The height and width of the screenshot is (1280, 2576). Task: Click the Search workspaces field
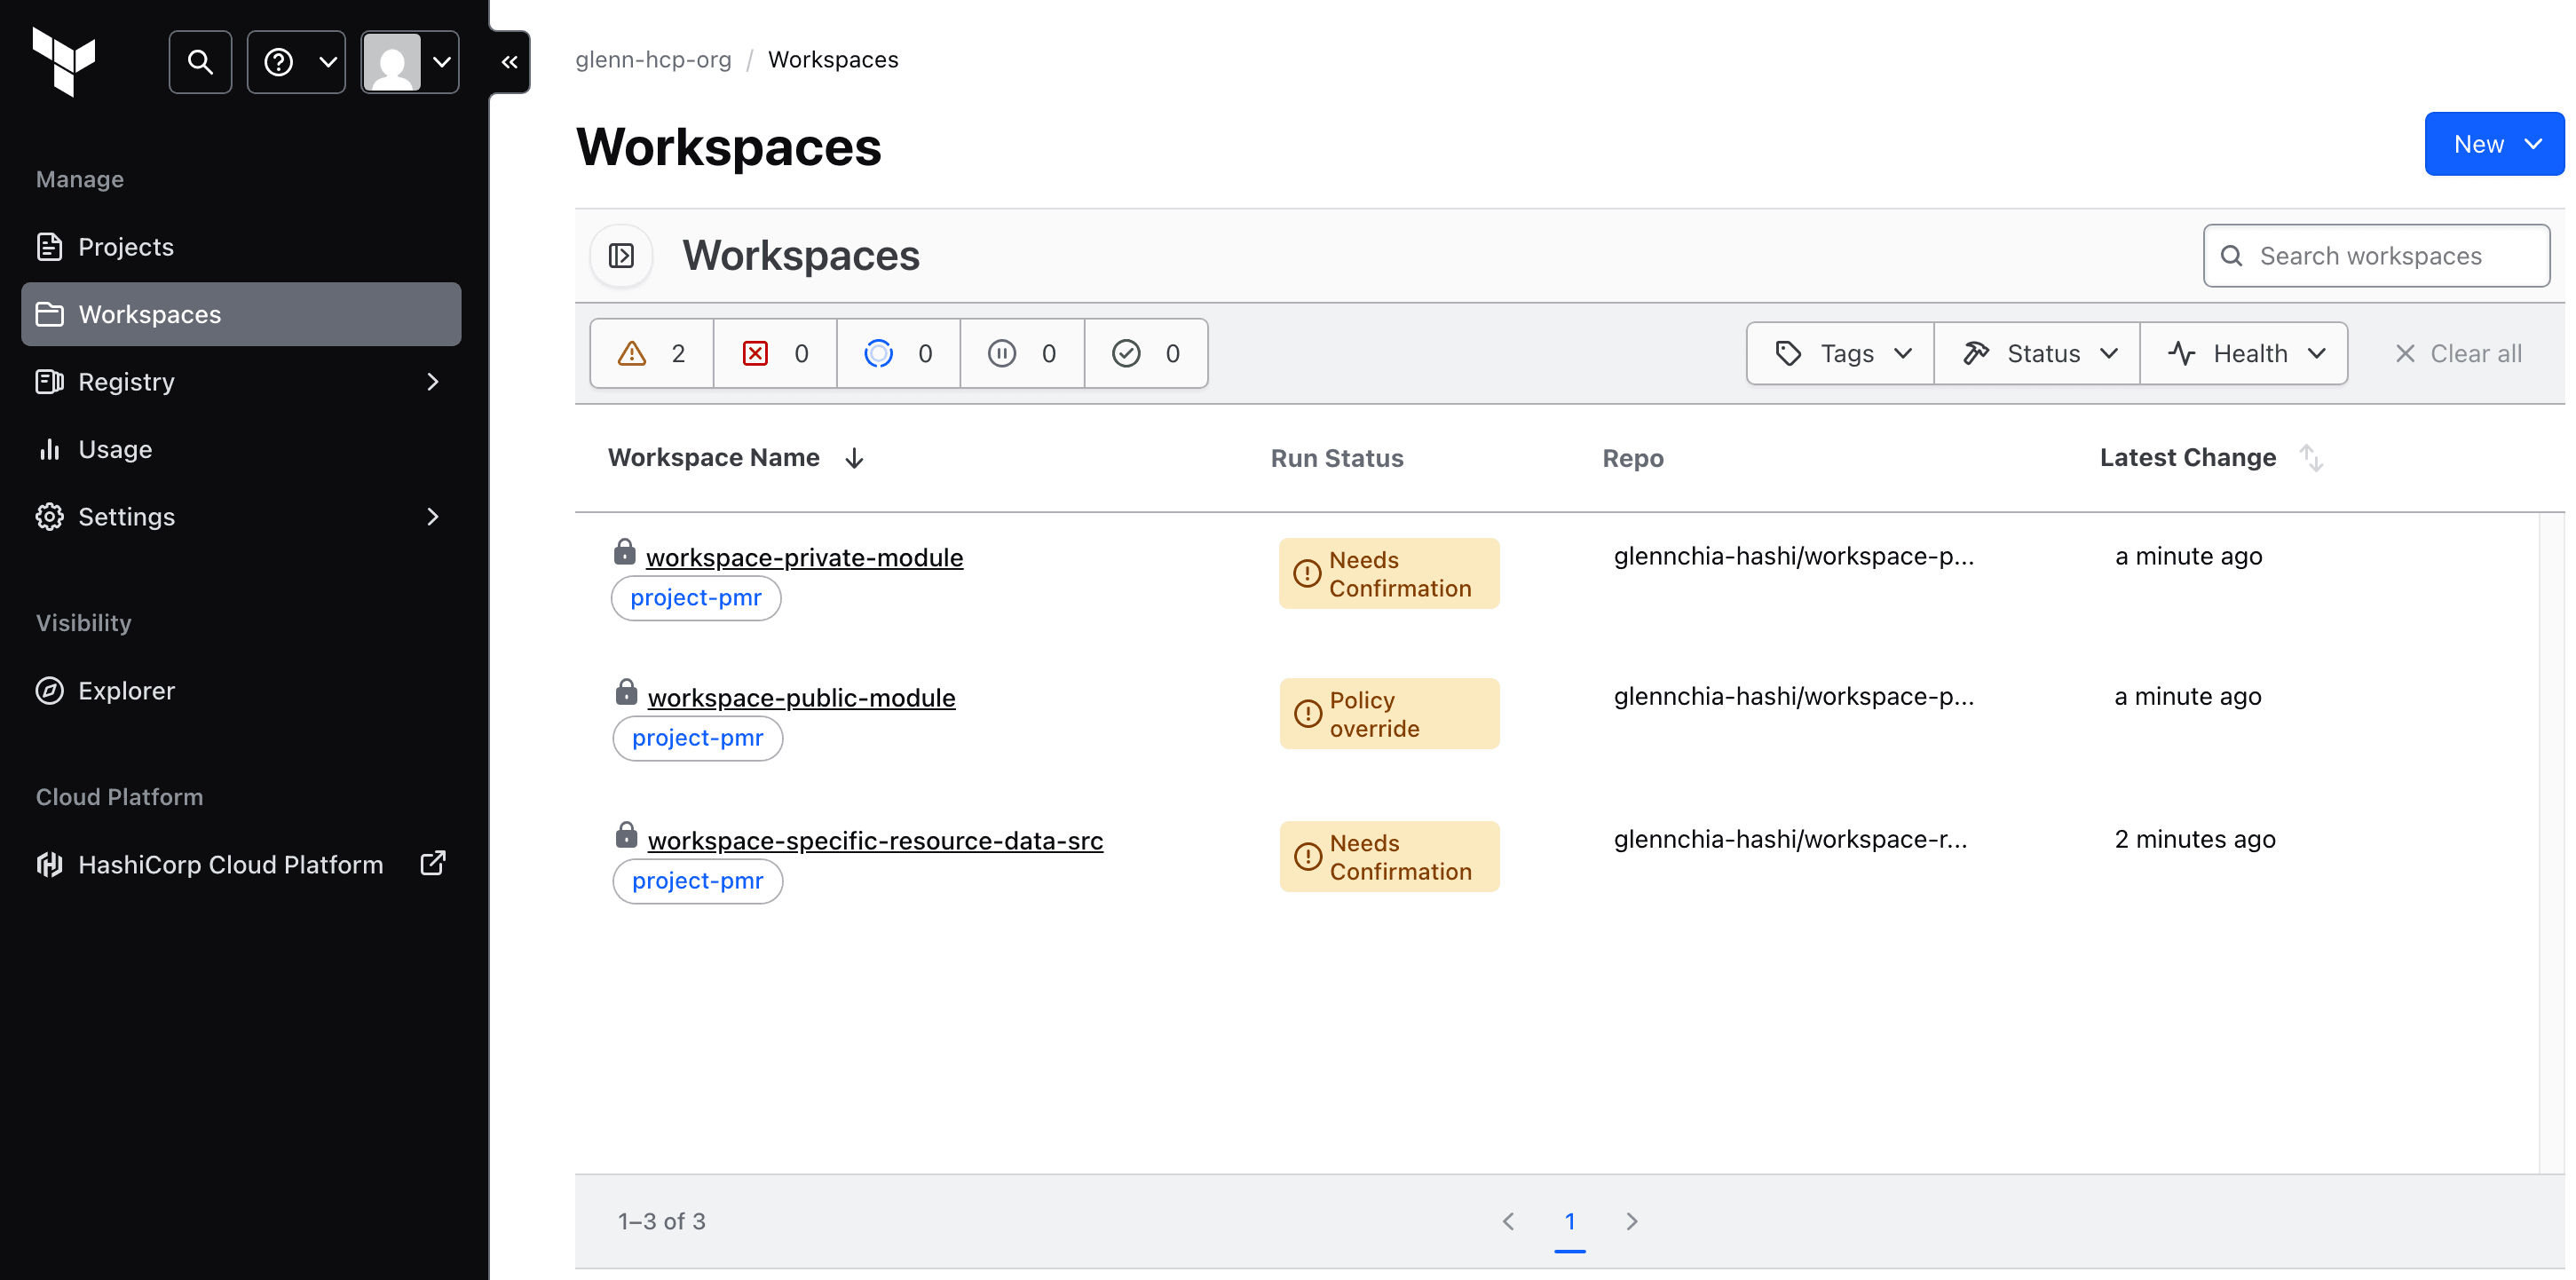pyautogui.click(x=2376, y=255)
